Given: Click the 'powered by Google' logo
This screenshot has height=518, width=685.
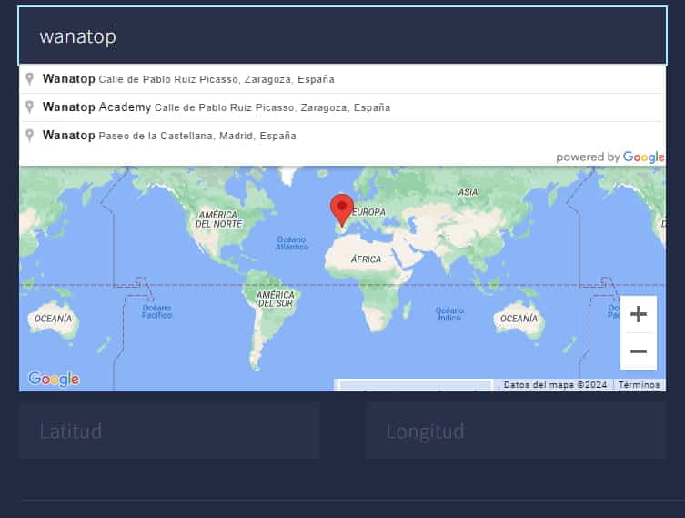Looking at the screenshot, I should pyautogui.click(x=609, y=157).
